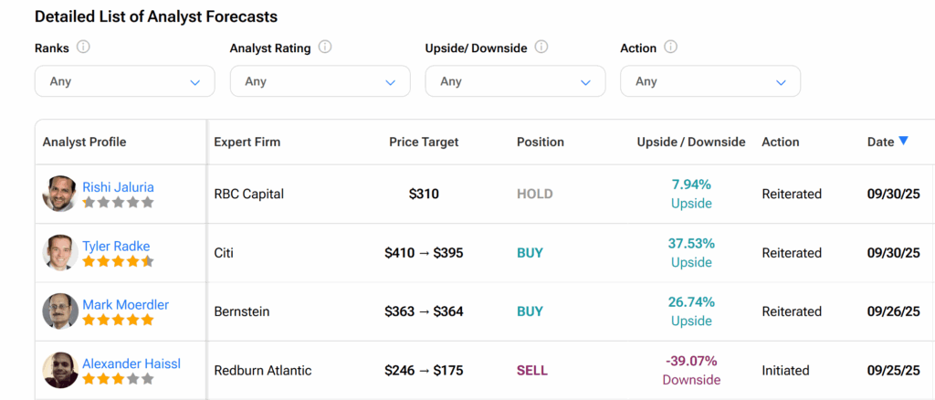Open Alexander Haissl's profile link
The image size is (935, 400).
pyautogui.click(x=131, y=363)
